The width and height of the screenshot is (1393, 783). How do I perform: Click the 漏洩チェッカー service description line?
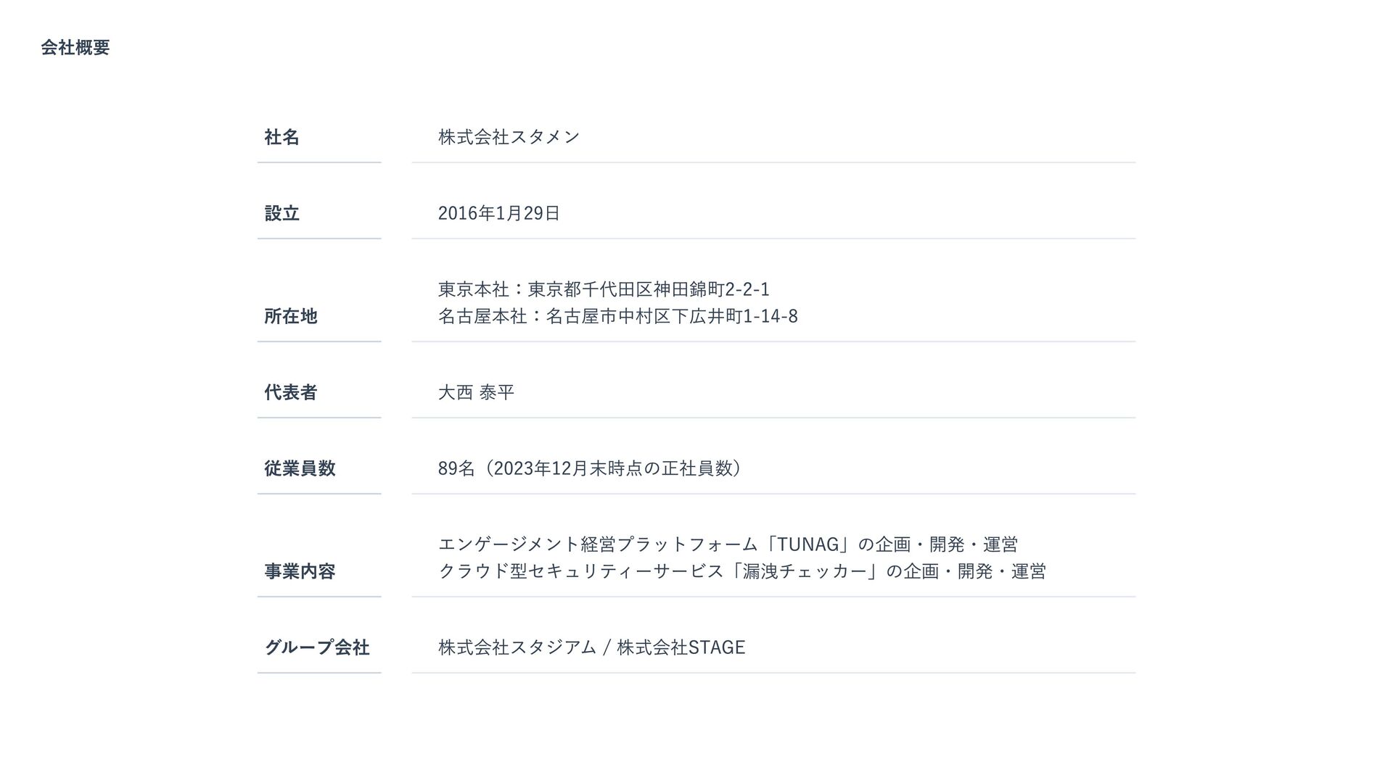[741, 571]
